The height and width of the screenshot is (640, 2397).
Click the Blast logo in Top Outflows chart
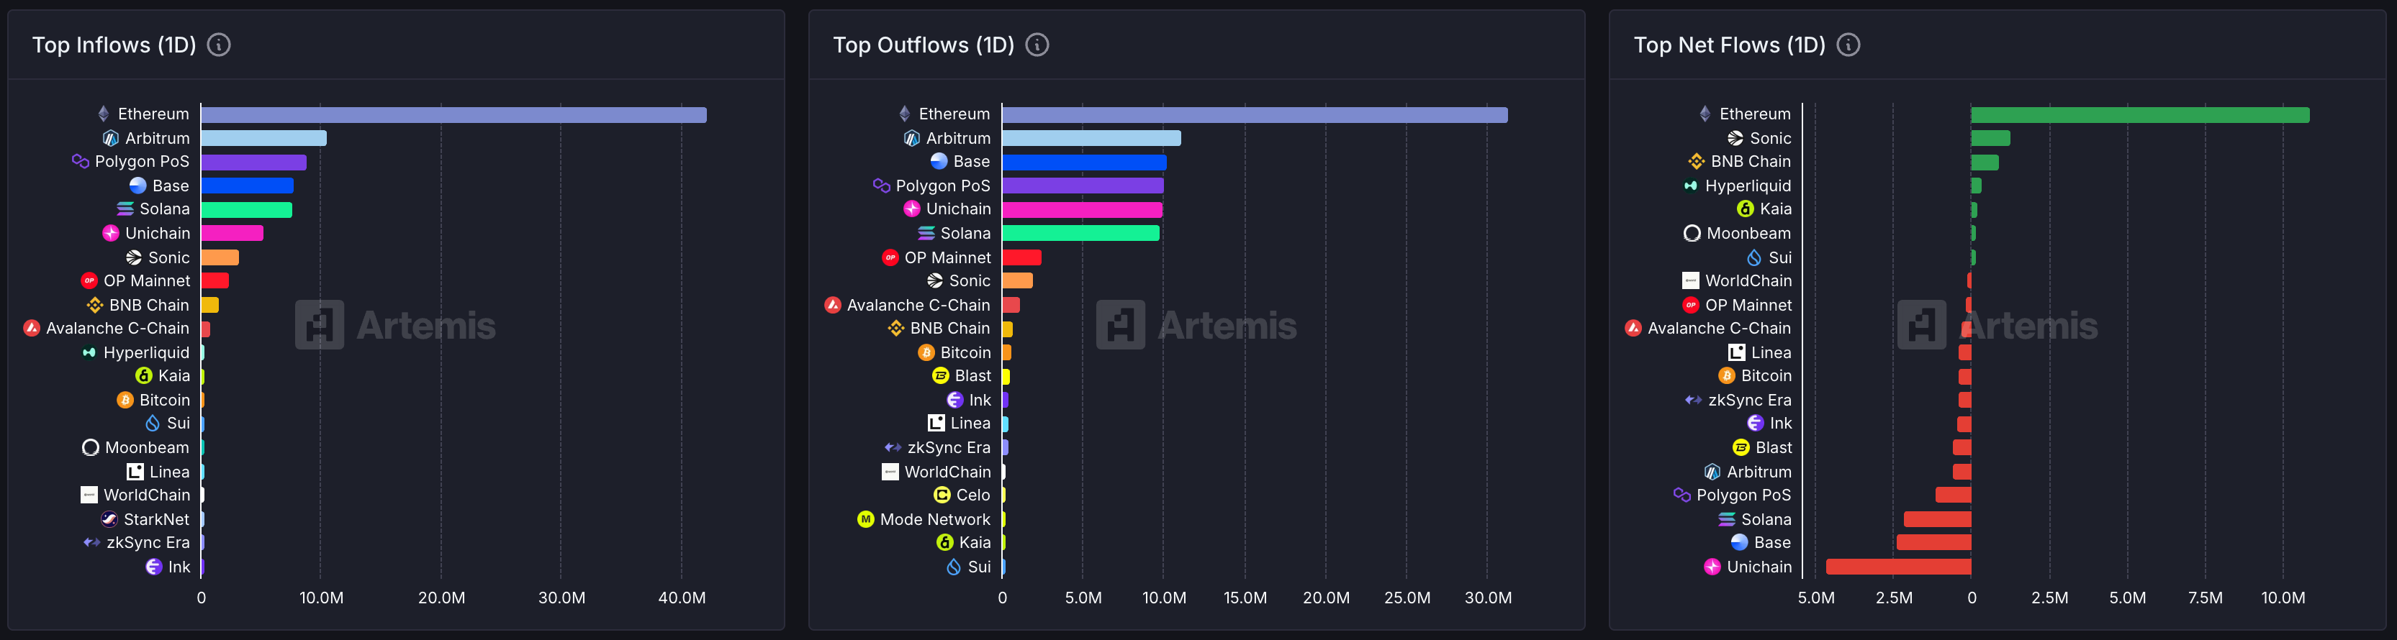pyautogui.click(x=941, y=375)
